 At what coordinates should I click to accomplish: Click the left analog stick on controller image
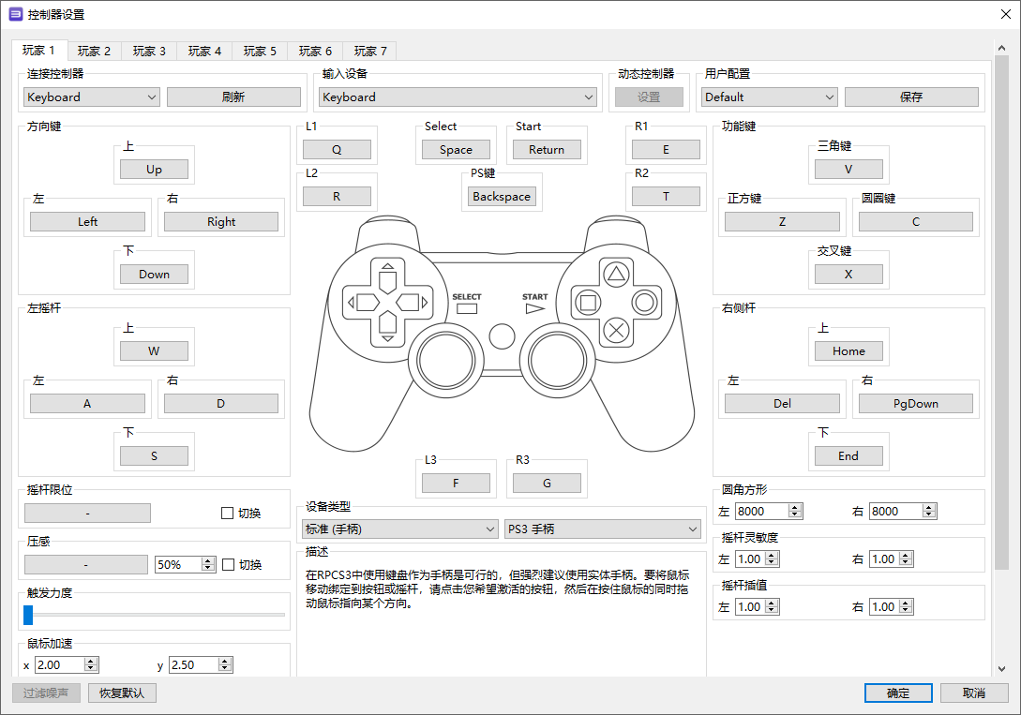446,360
